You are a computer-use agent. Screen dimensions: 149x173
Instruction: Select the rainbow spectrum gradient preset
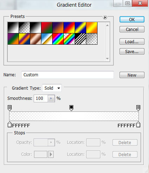(58, 39)
